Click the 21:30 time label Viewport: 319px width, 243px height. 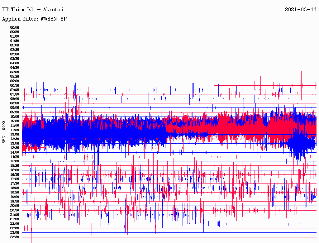pos(15,219)
